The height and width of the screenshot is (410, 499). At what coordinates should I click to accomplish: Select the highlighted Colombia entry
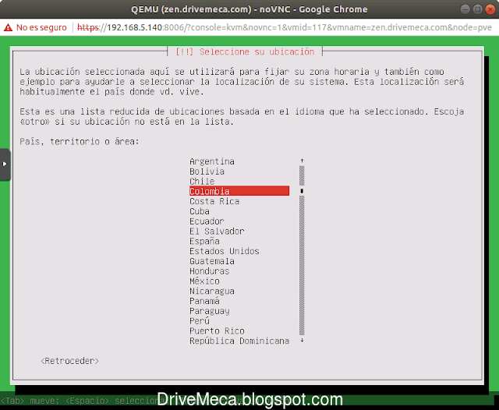tap(239, 191)
